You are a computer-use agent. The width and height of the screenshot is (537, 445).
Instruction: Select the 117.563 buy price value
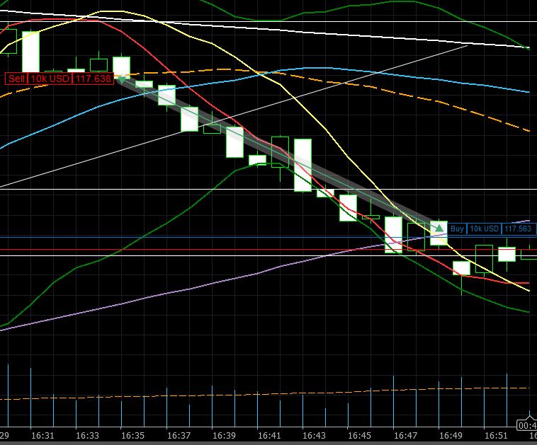point(518,229)
